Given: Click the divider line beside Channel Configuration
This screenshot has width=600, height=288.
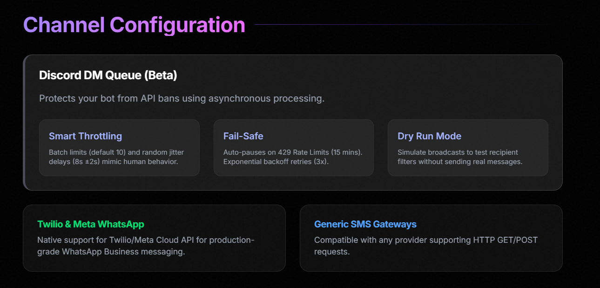Looking at the screenshot, I should tap(396, 25).
